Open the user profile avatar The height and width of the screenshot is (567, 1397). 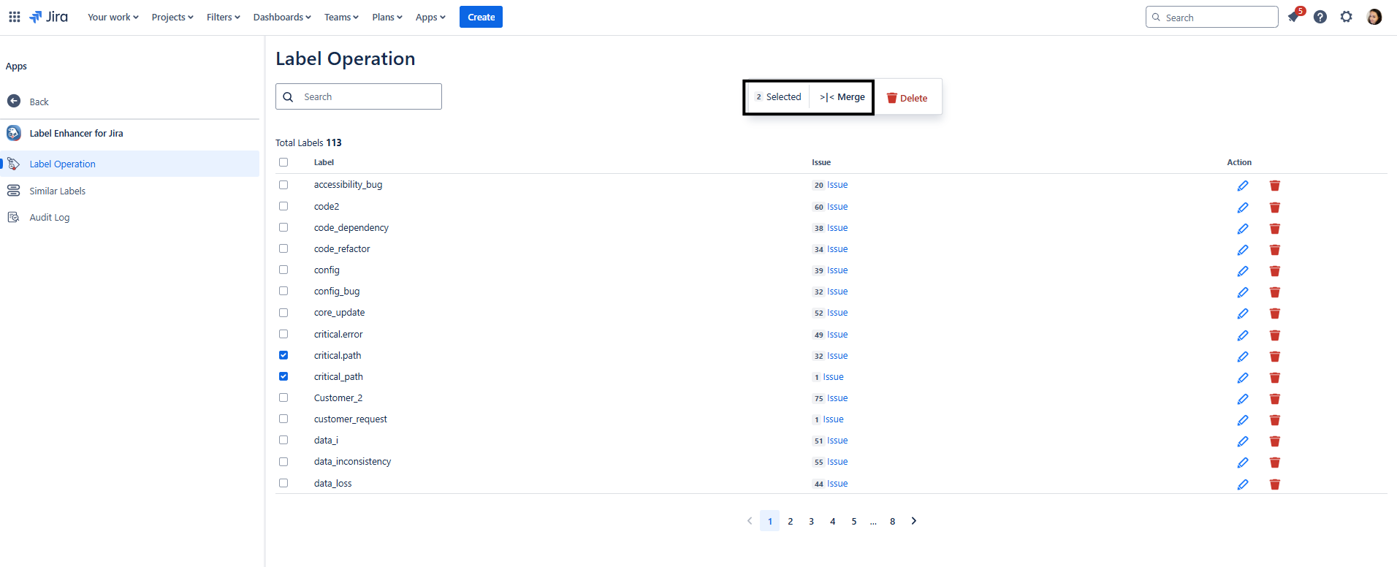pos(1374,17)
